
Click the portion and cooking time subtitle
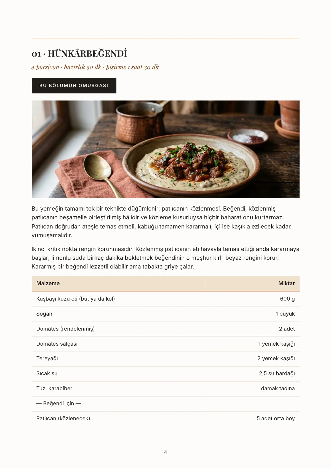[x=95, y=67]
